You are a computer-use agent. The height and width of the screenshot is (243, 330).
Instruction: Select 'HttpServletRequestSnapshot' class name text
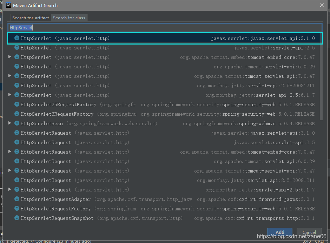(57, 218)
